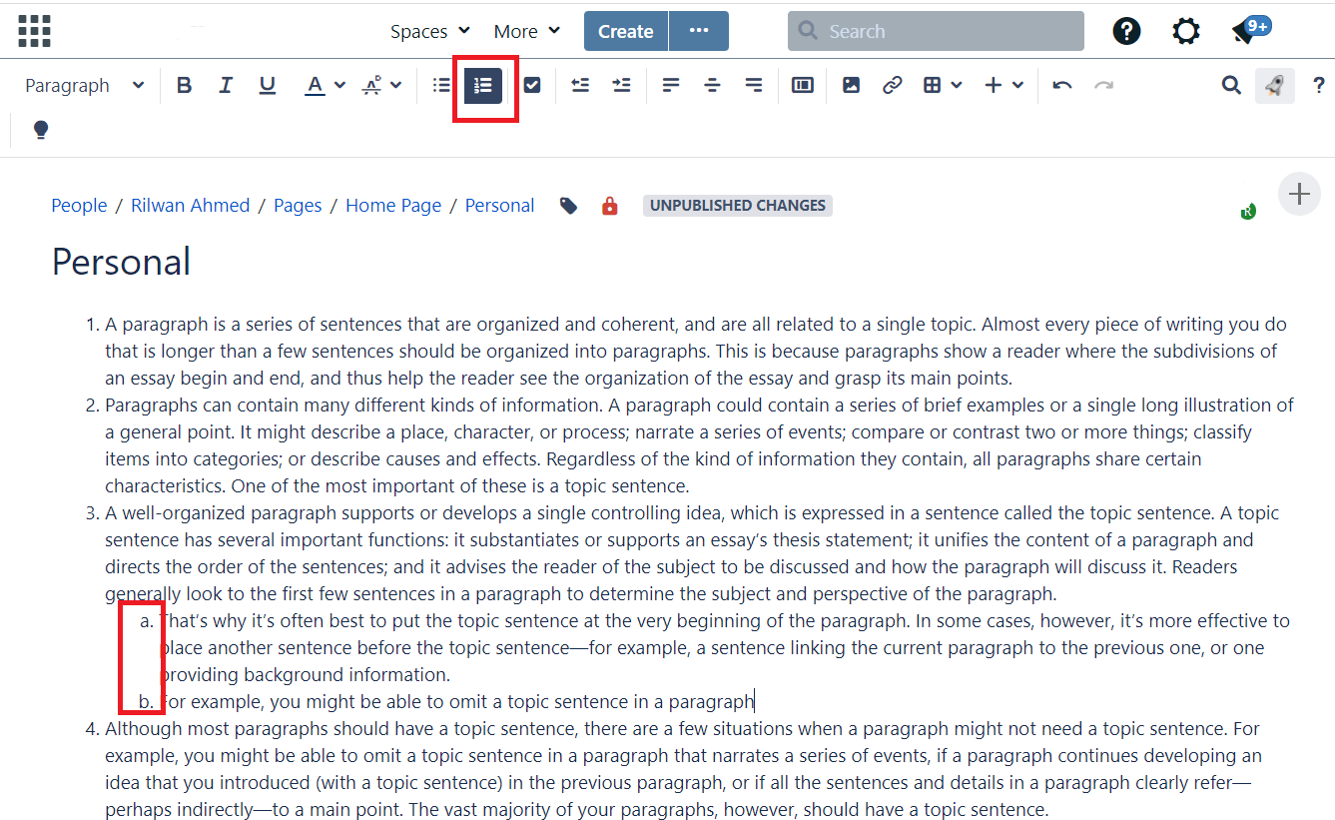Screen dimensions: 1335x820
Task: Toggle the numbered list button
Action: point(483,86)
